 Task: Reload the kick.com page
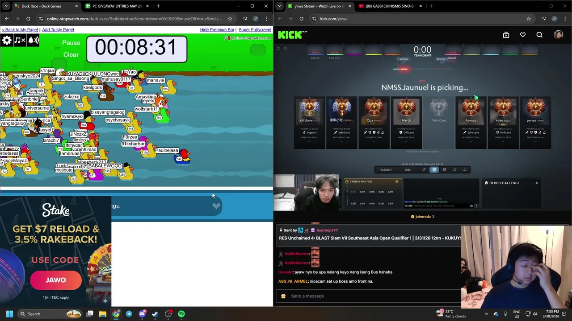(302, 19)
